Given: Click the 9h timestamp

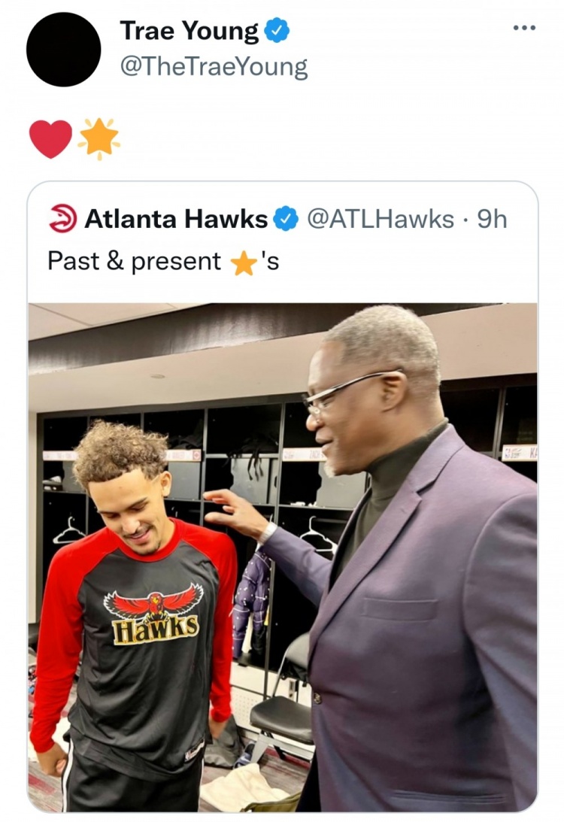Looking at the screenshot, I should [492, 219].
